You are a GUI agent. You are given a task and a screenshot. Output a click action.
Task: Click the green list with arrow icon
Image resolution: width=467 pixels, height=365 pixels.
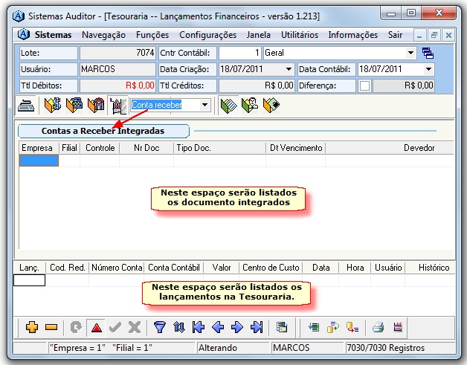pyautogui.click(x=314, y=327)
